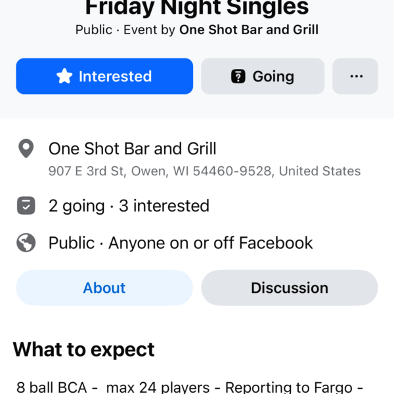Viewport: 394px width, 394px height.
Task: Click the What to expect heading
Action: 83,349
